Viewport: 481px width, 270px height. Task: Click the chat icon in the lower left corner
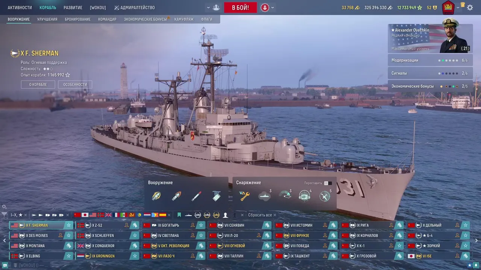click(x=5, y=265)
